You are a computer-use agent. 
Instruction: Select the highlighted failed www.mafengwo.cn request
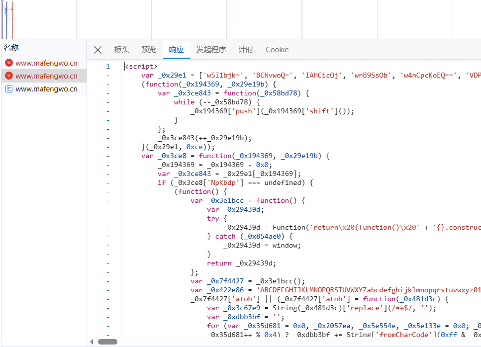(44, 76)
